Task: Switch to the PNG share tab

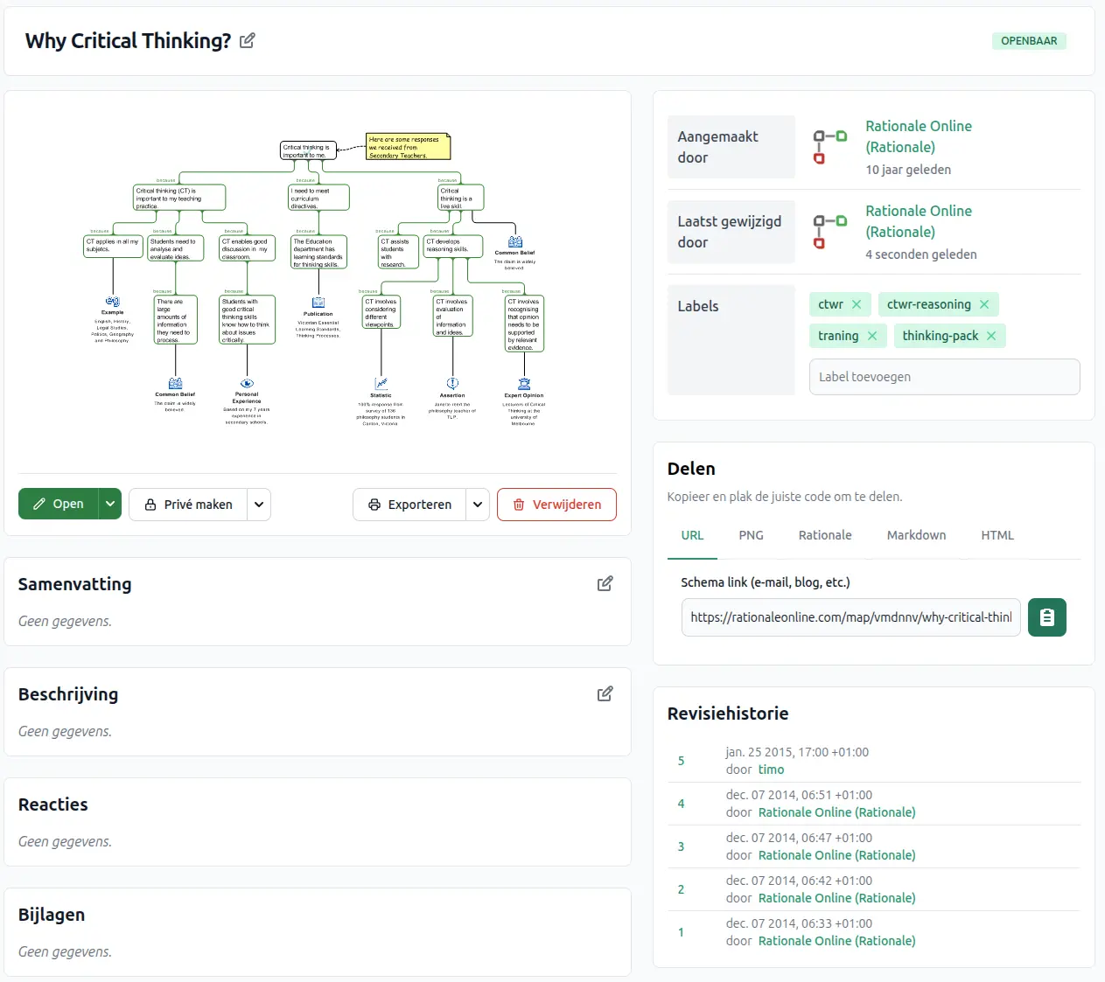Action: (751, 535)
